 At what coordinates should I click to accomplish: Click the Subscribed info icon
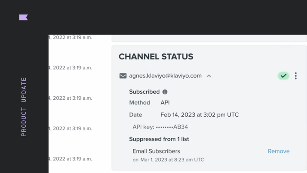click(x=165, y=92)
